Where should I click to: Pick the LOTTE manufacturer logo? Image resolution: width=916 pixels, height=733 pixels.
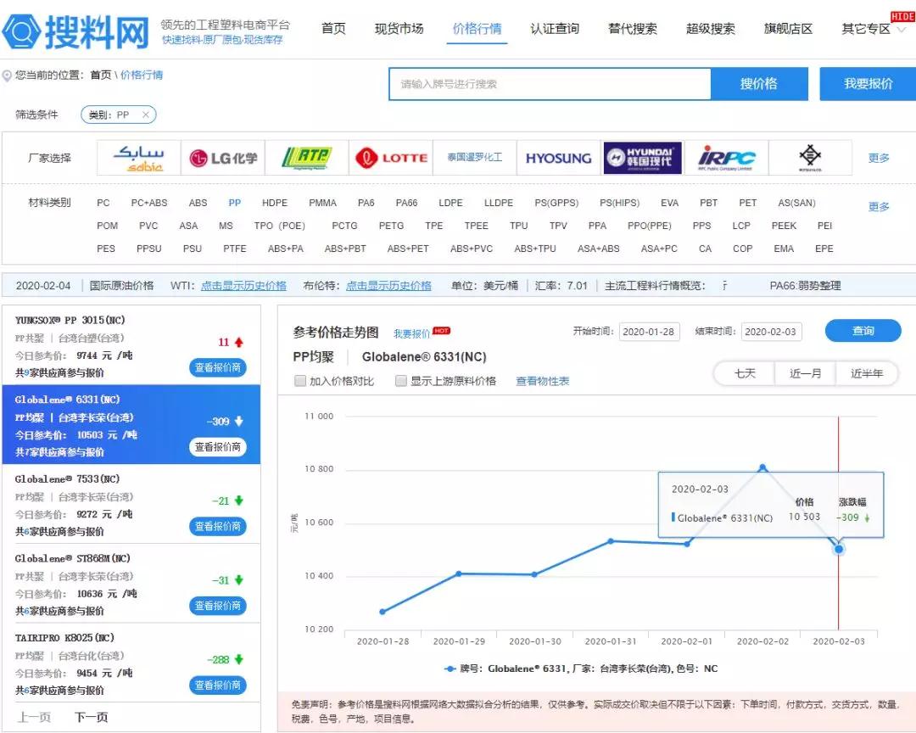391,158
